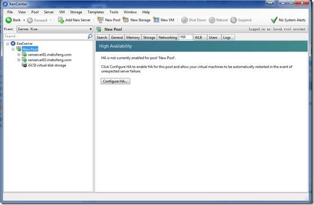Open the File menu

click(x=10, y=12)
